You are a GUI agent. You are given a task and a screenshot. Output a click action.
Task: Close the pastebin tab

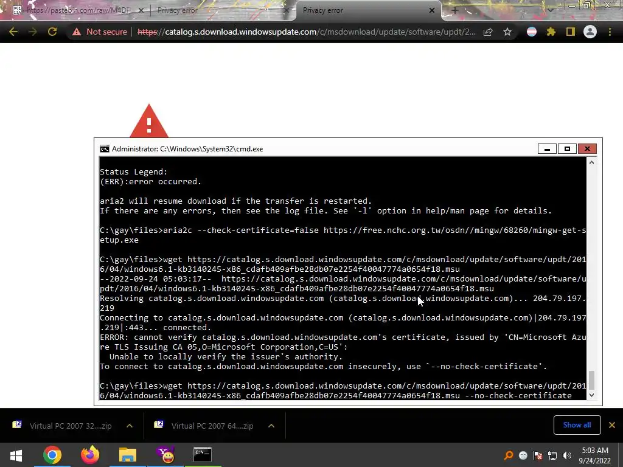[x=141, y=10]
